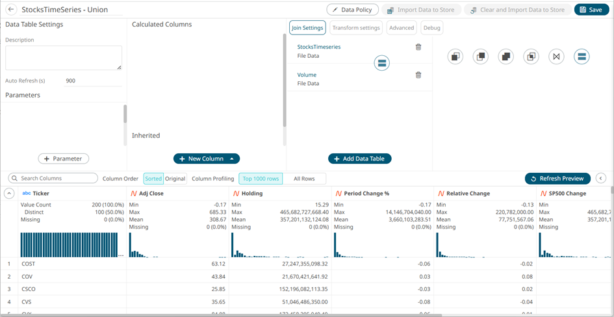Collapse the column profiling header
This screenshot has width=614, height=317.
coord(9,194)
